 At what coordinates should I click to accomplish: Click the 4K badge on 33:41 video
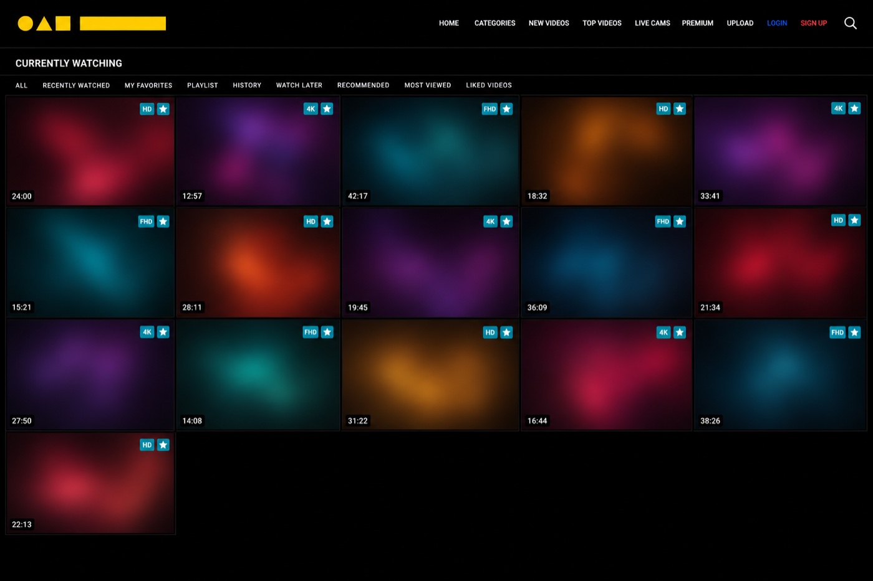839,108
